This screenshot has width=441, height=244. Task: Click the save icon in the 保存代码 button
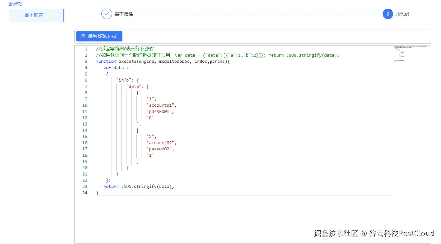[83, 36]
